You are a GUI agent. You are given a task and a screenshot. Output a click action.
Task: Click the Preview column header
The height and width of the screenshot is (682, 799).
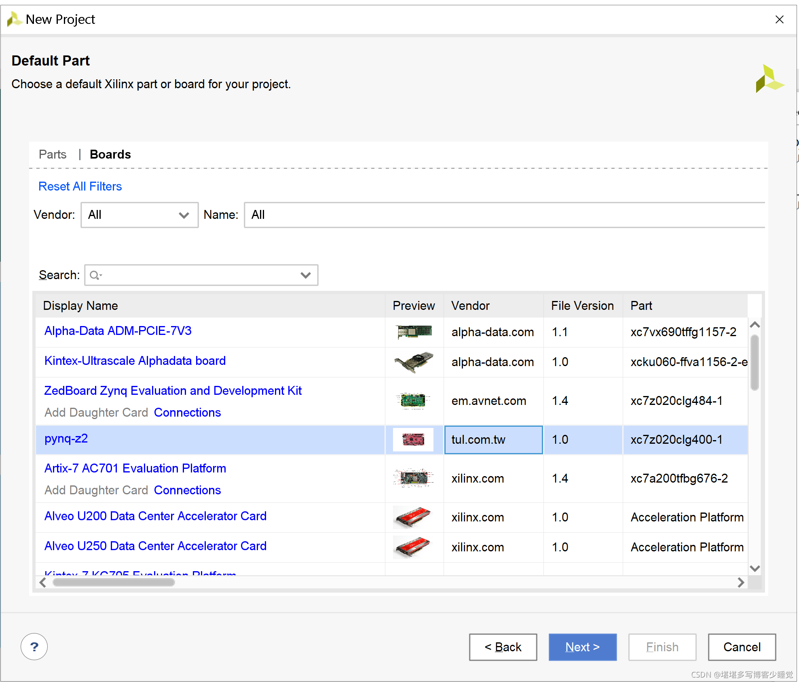tap(414, 305)
